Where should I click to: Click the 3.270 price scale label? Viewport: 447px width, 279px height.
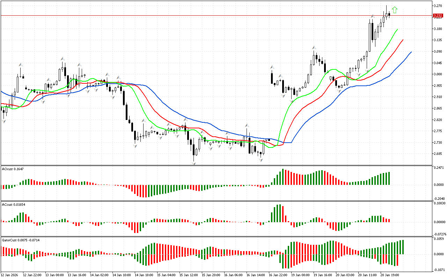(x=438, y=6)
